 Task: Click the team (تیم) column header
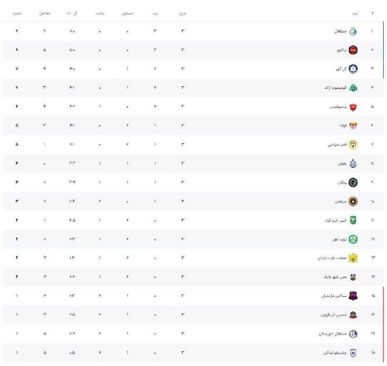point(355,14)
